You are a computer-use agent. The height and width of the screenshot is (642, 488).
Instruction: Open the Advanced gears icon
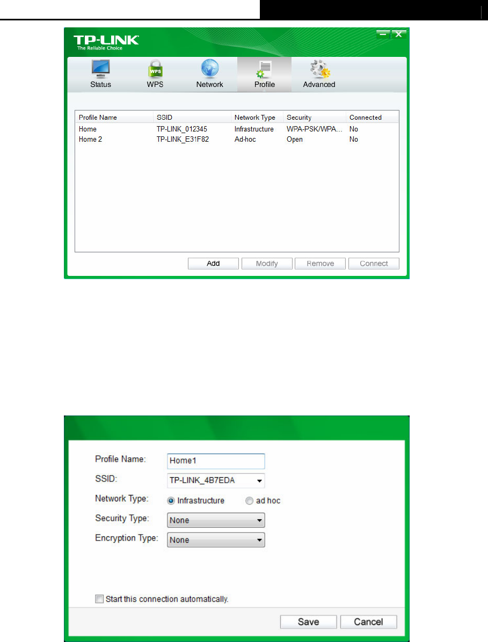[x=319, y=69]
